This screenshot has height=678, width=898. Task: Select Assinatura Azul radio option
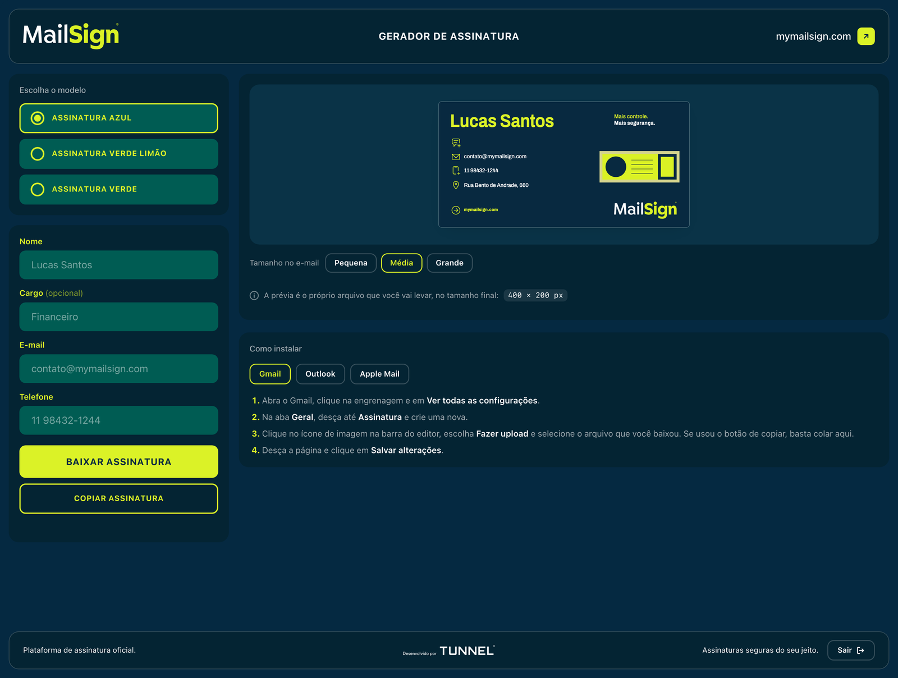(x=118, y=118)
